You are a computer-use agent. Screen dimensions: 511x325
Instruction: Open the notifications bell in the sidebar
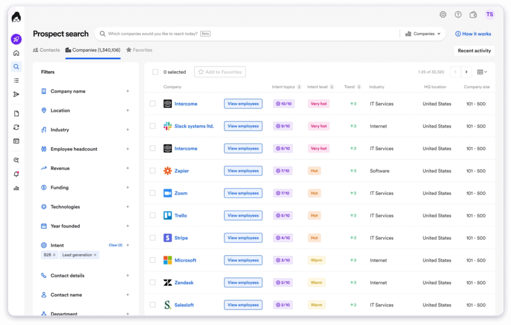[16, 172]
